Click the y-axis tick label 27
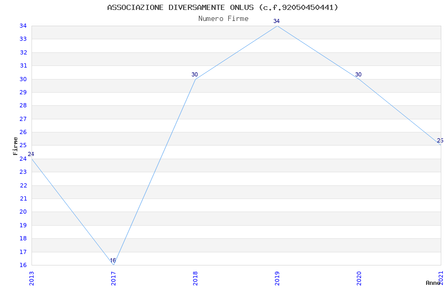This screenshot has width=446, height=288. (23, 119)
